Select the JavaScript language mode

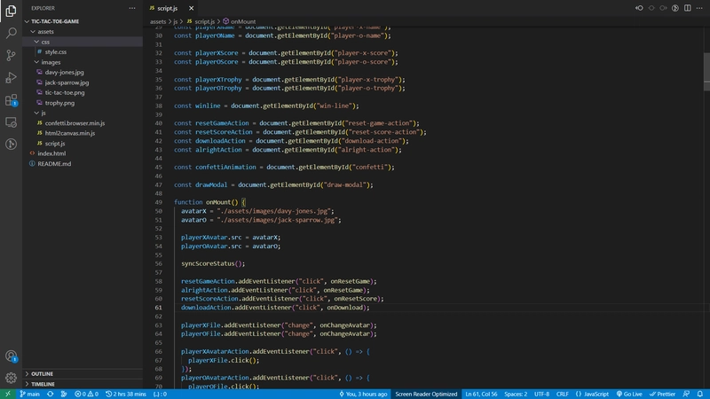coord(592,394)
